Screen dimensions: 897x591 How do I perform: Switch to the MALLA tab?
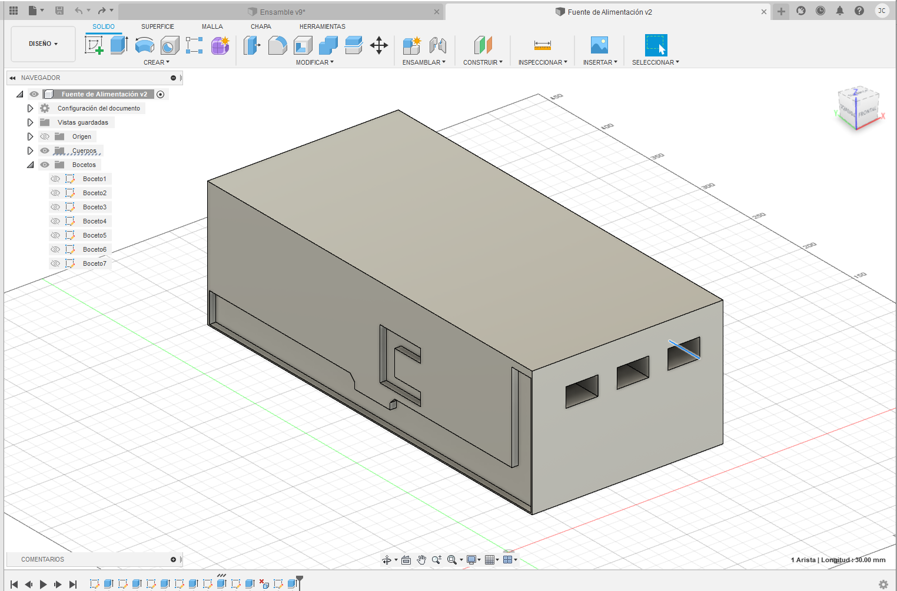(212, 26)
